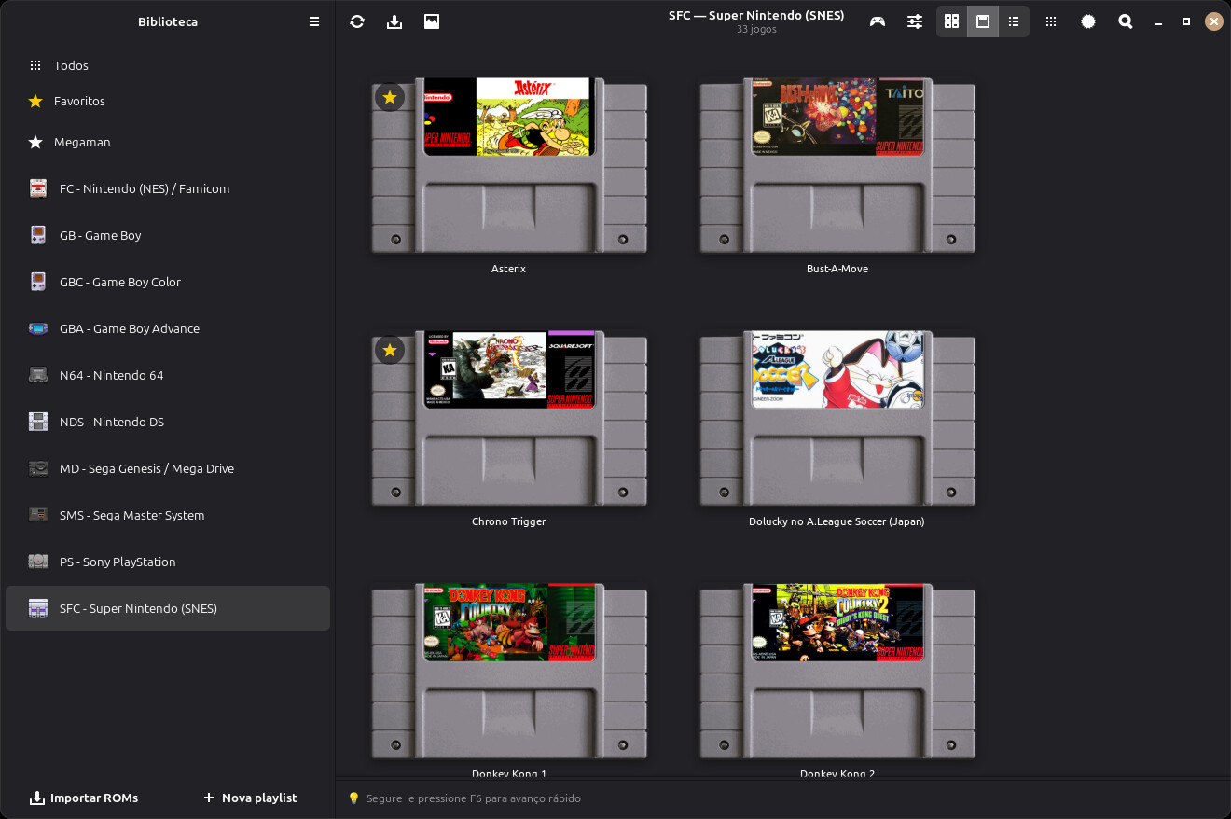
Task: Open the image/cover art icon
Action: tap(432, 21)
